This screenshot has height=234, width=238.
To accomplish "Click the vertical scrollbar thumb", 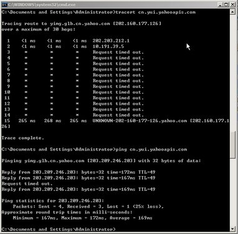I will (x=232, y=144).
